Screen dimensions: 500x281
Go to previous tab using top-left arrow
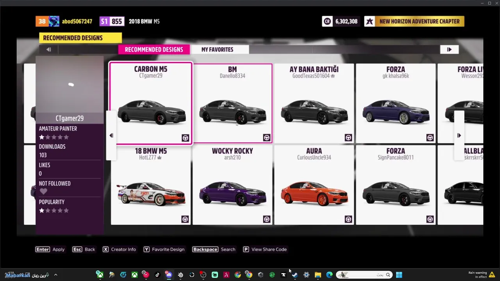click(x=48, y=50)
